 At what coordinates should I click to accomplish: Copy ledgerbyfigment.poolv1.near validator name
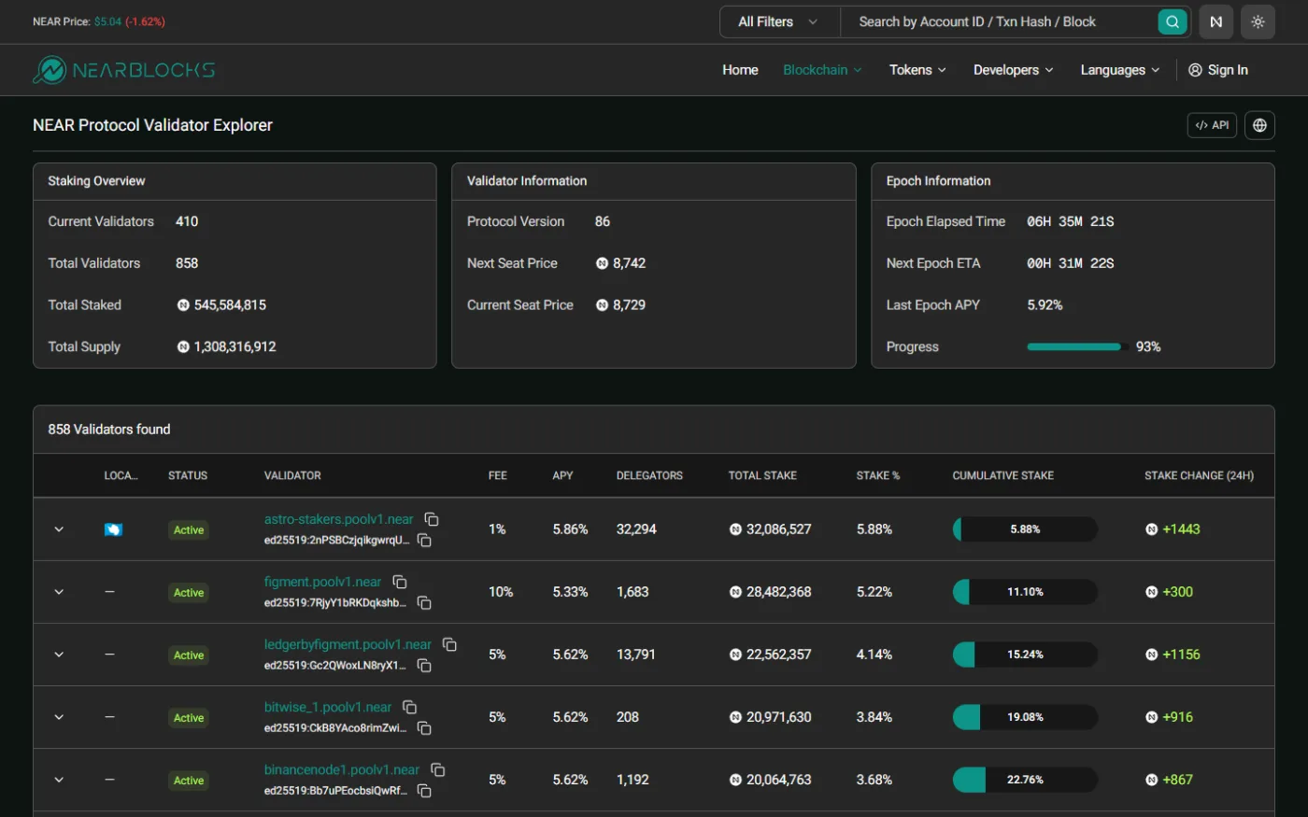(x=449, y=644)
